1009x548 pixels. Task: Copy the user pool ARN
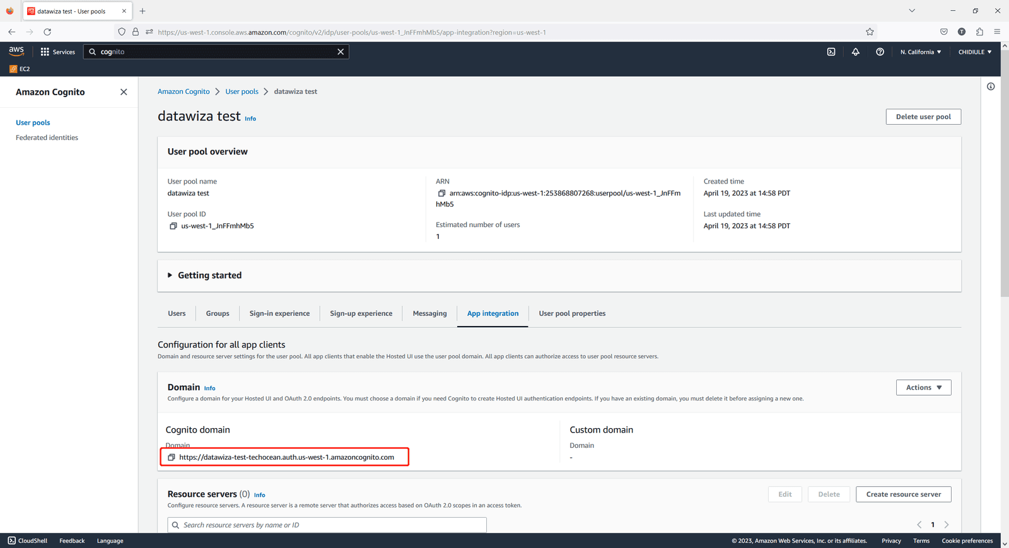[441, 194]
